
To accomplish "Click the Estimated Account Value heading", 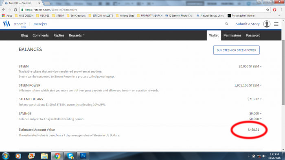I will 37,130.
